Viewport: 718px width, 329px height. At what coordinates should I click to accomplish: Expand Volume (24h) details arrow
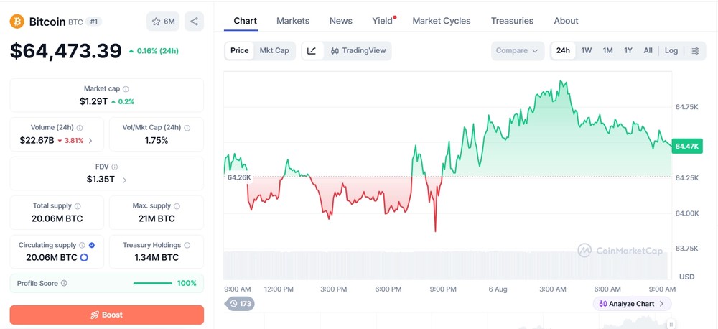tap(90, 141)
